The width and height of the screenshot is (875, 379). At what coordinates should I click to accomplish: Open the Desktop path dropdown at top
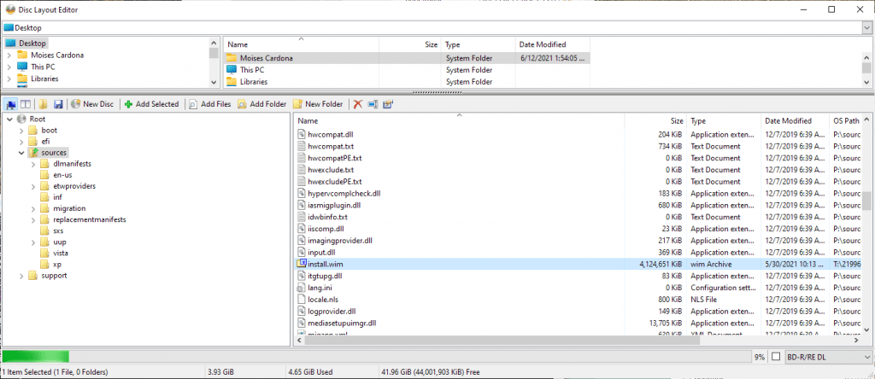866,27
